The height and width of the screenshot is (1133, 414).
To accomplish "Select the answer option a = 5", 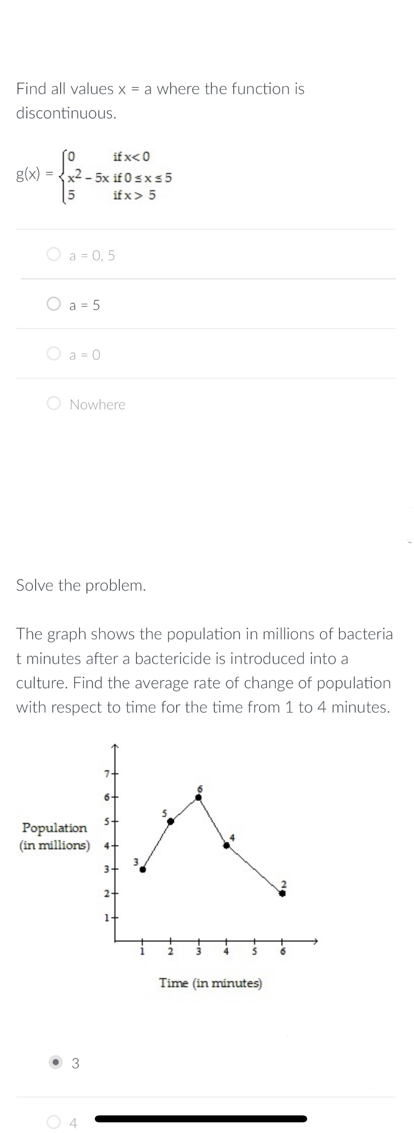I will coord(84,305).
